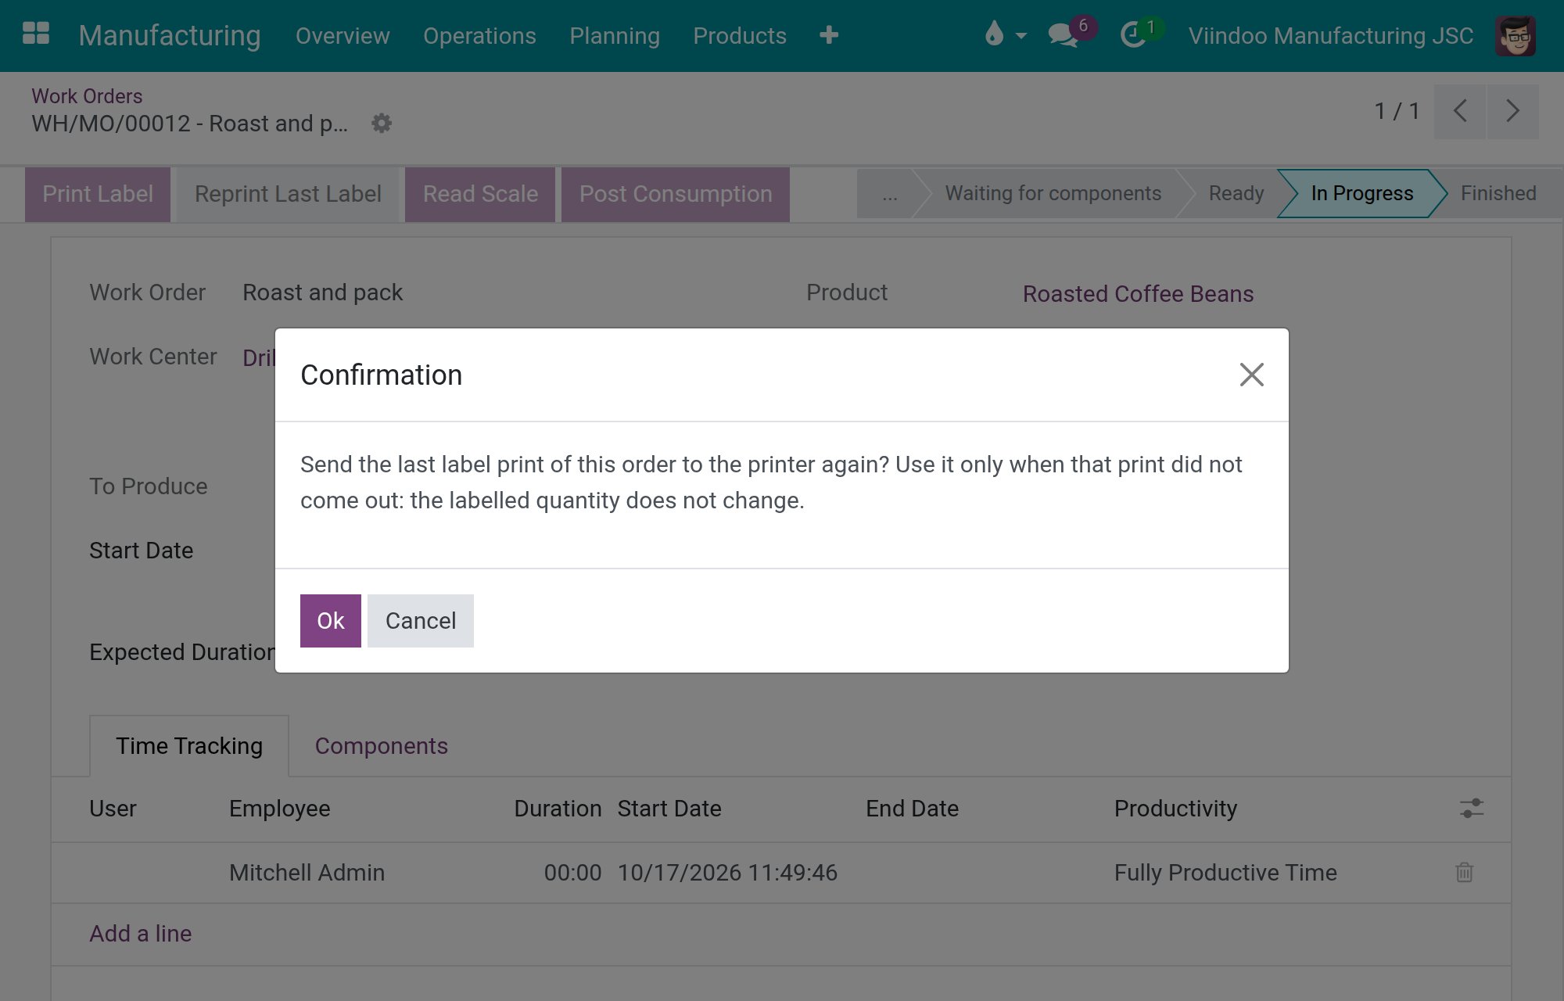Cancel the reprint confirmation
Viewport: 1564px width, 1001px height.
pos(421,621)
